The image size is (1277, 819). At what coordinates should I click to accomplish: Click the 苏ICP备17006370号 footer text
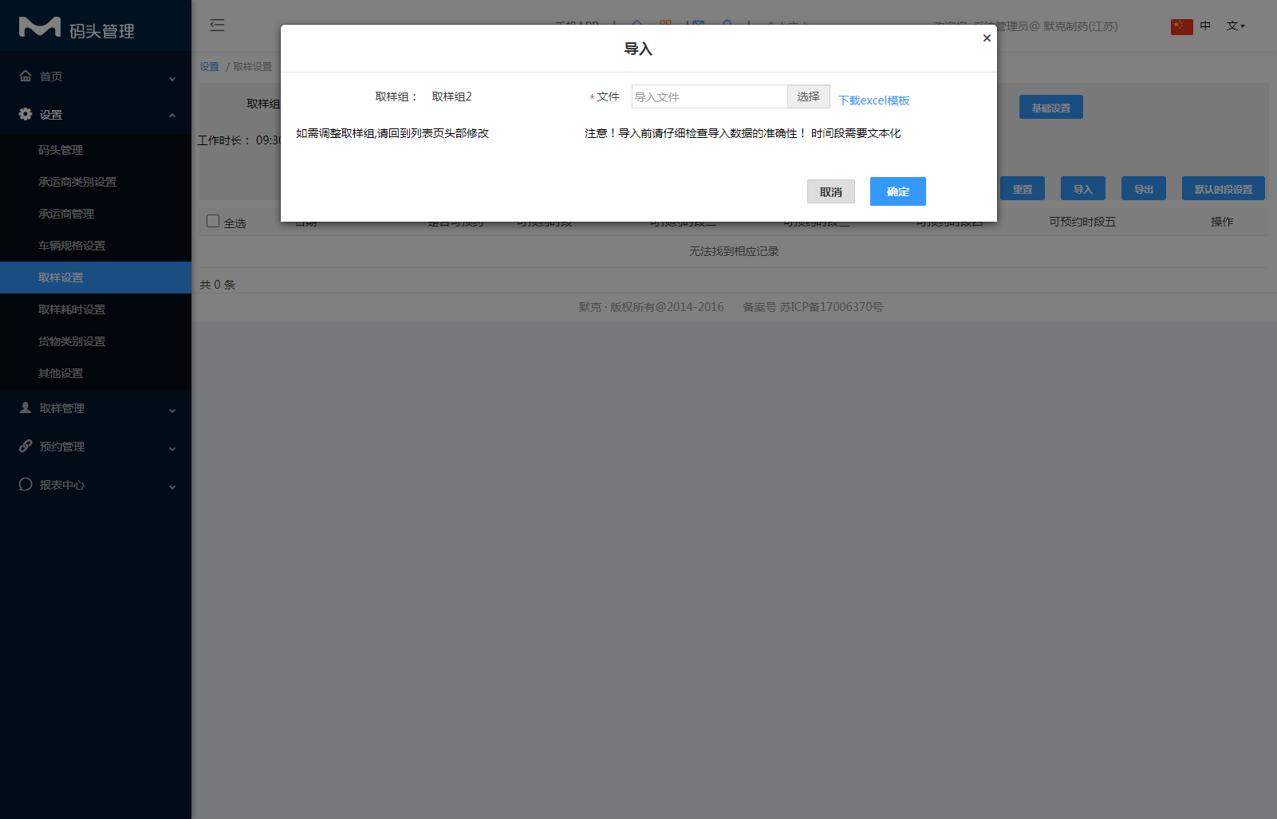(831, 307)
